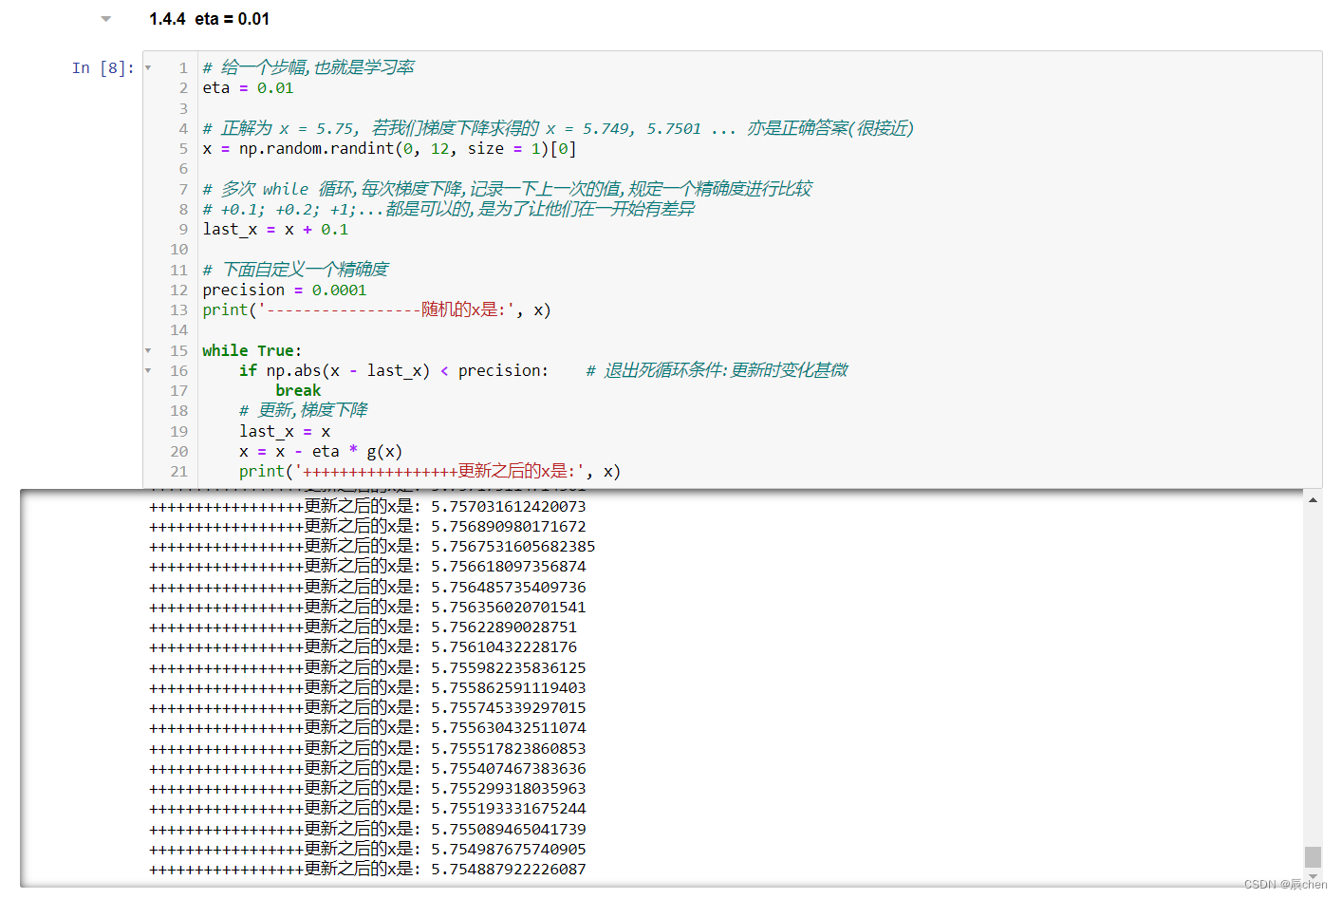This screenshot has height=899, width=1342.
Task: Select the In [8]: cell prompt
Action: (103, 68)
